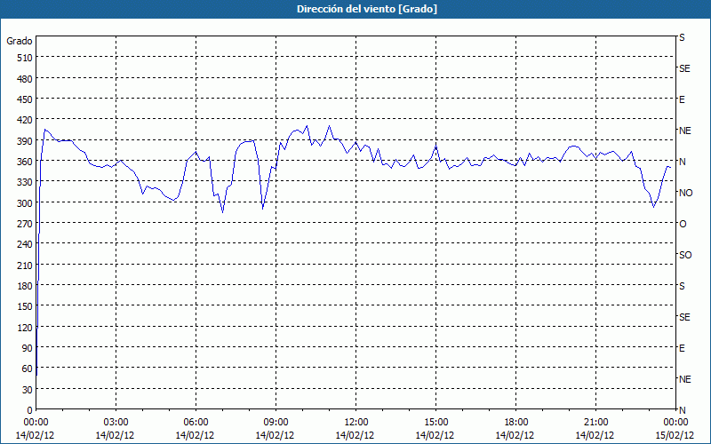Click the 12:00 time label
Image resolution: width=711 pixels, height=444 pixels.
(x=356, y=423)
